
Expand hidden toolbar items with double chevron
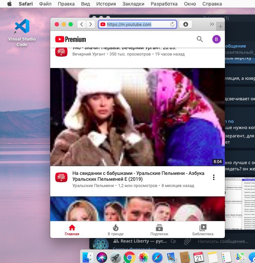click(x=212, y=24)
